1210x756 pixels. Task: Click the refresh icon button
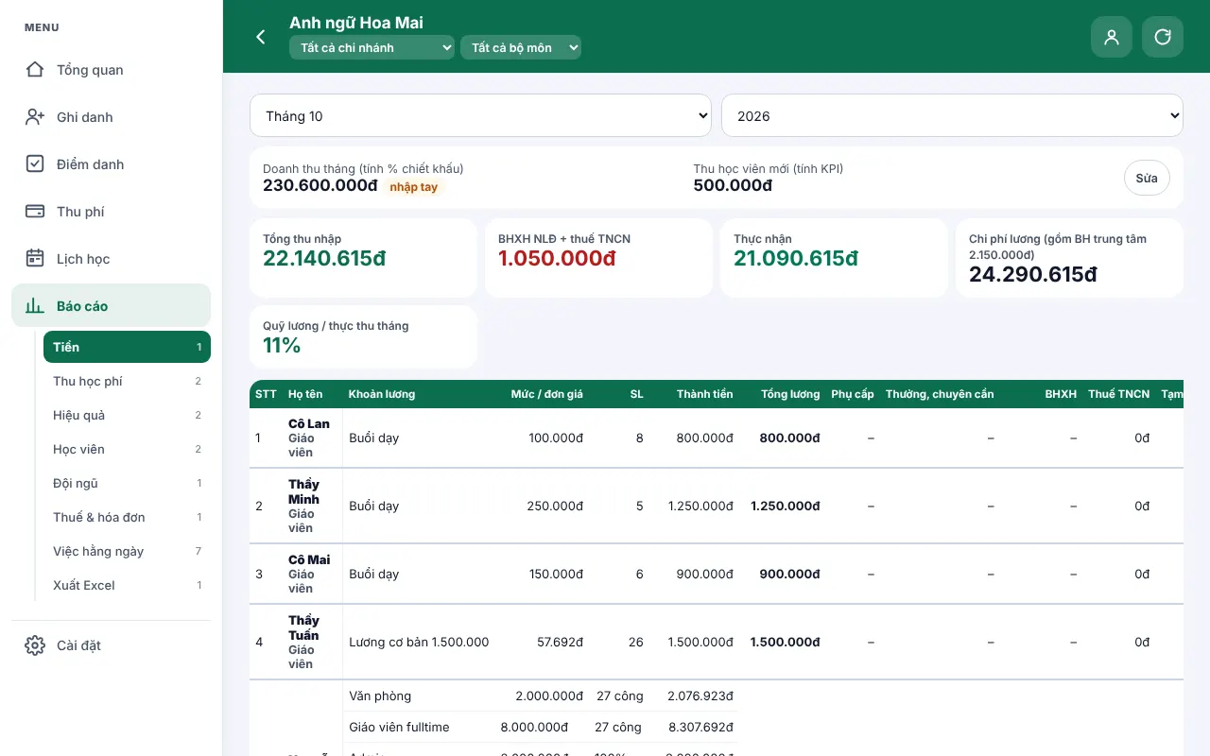1163,37
